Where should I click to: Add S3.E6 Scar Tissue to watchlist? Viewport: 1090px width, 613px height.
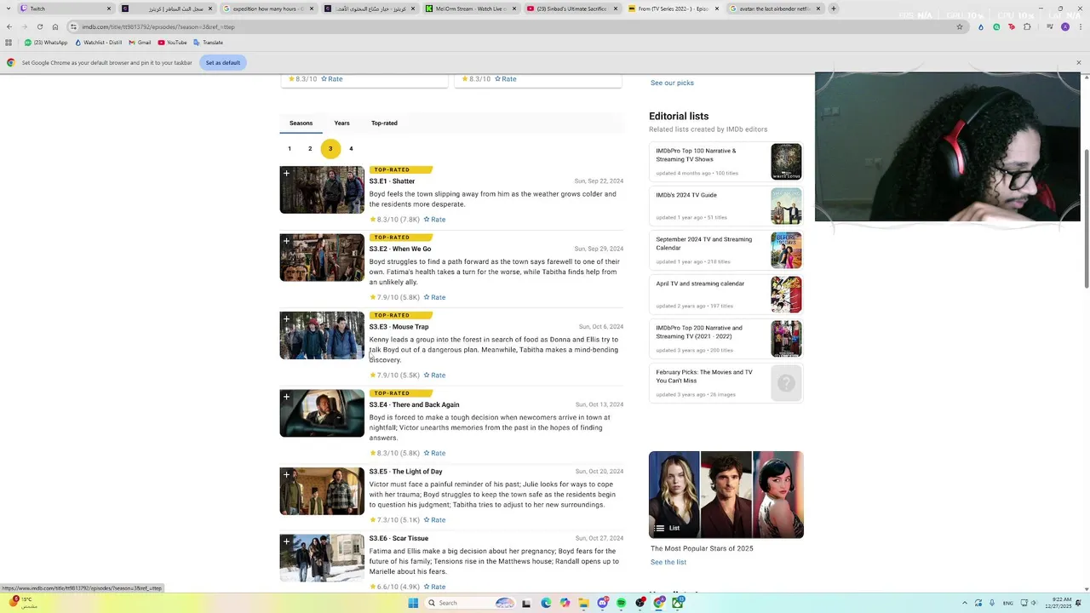pos(287,541)
